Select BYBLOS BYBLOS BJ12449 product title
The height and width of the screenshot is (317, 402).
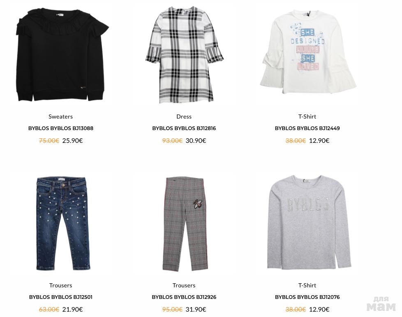(307, 128)
